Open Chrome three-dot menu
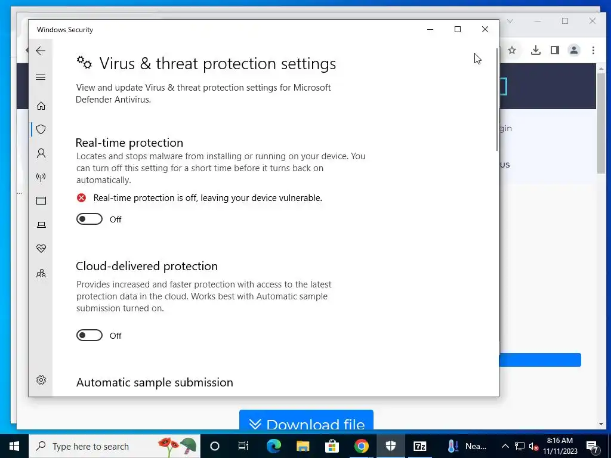Viewport: 611px width, 458px height. coord(593,50)
